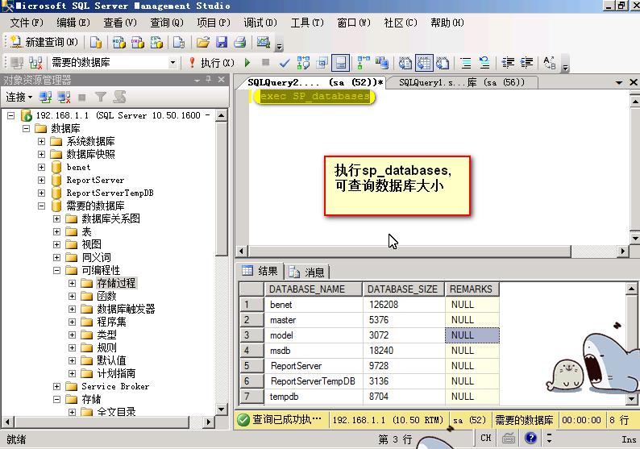Parse the query with the blue checkmark
This screenshot has width=640, height=449.
285,63
